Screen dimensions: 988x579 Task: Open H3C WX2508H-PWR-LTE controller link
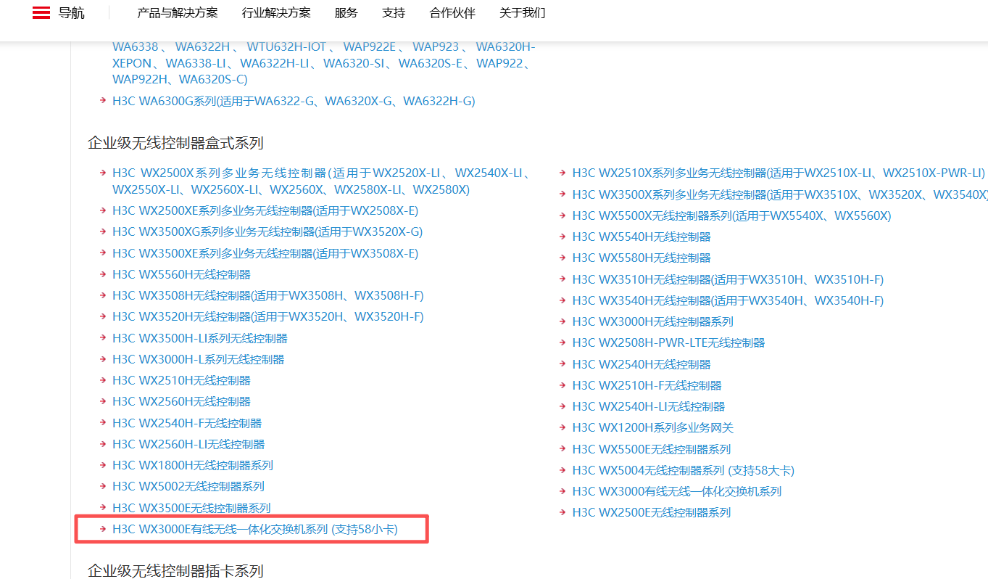668,342
